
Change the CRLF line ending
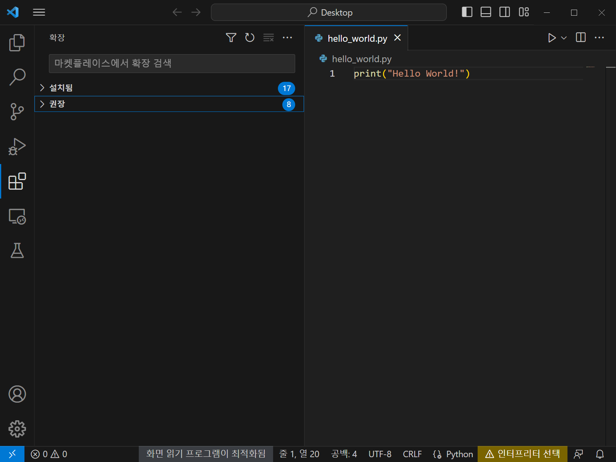tap(412, 454)
